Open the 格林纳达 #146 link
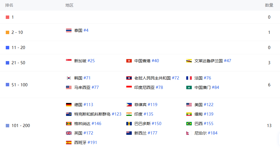280x150 pixels. tap(88, 124)
